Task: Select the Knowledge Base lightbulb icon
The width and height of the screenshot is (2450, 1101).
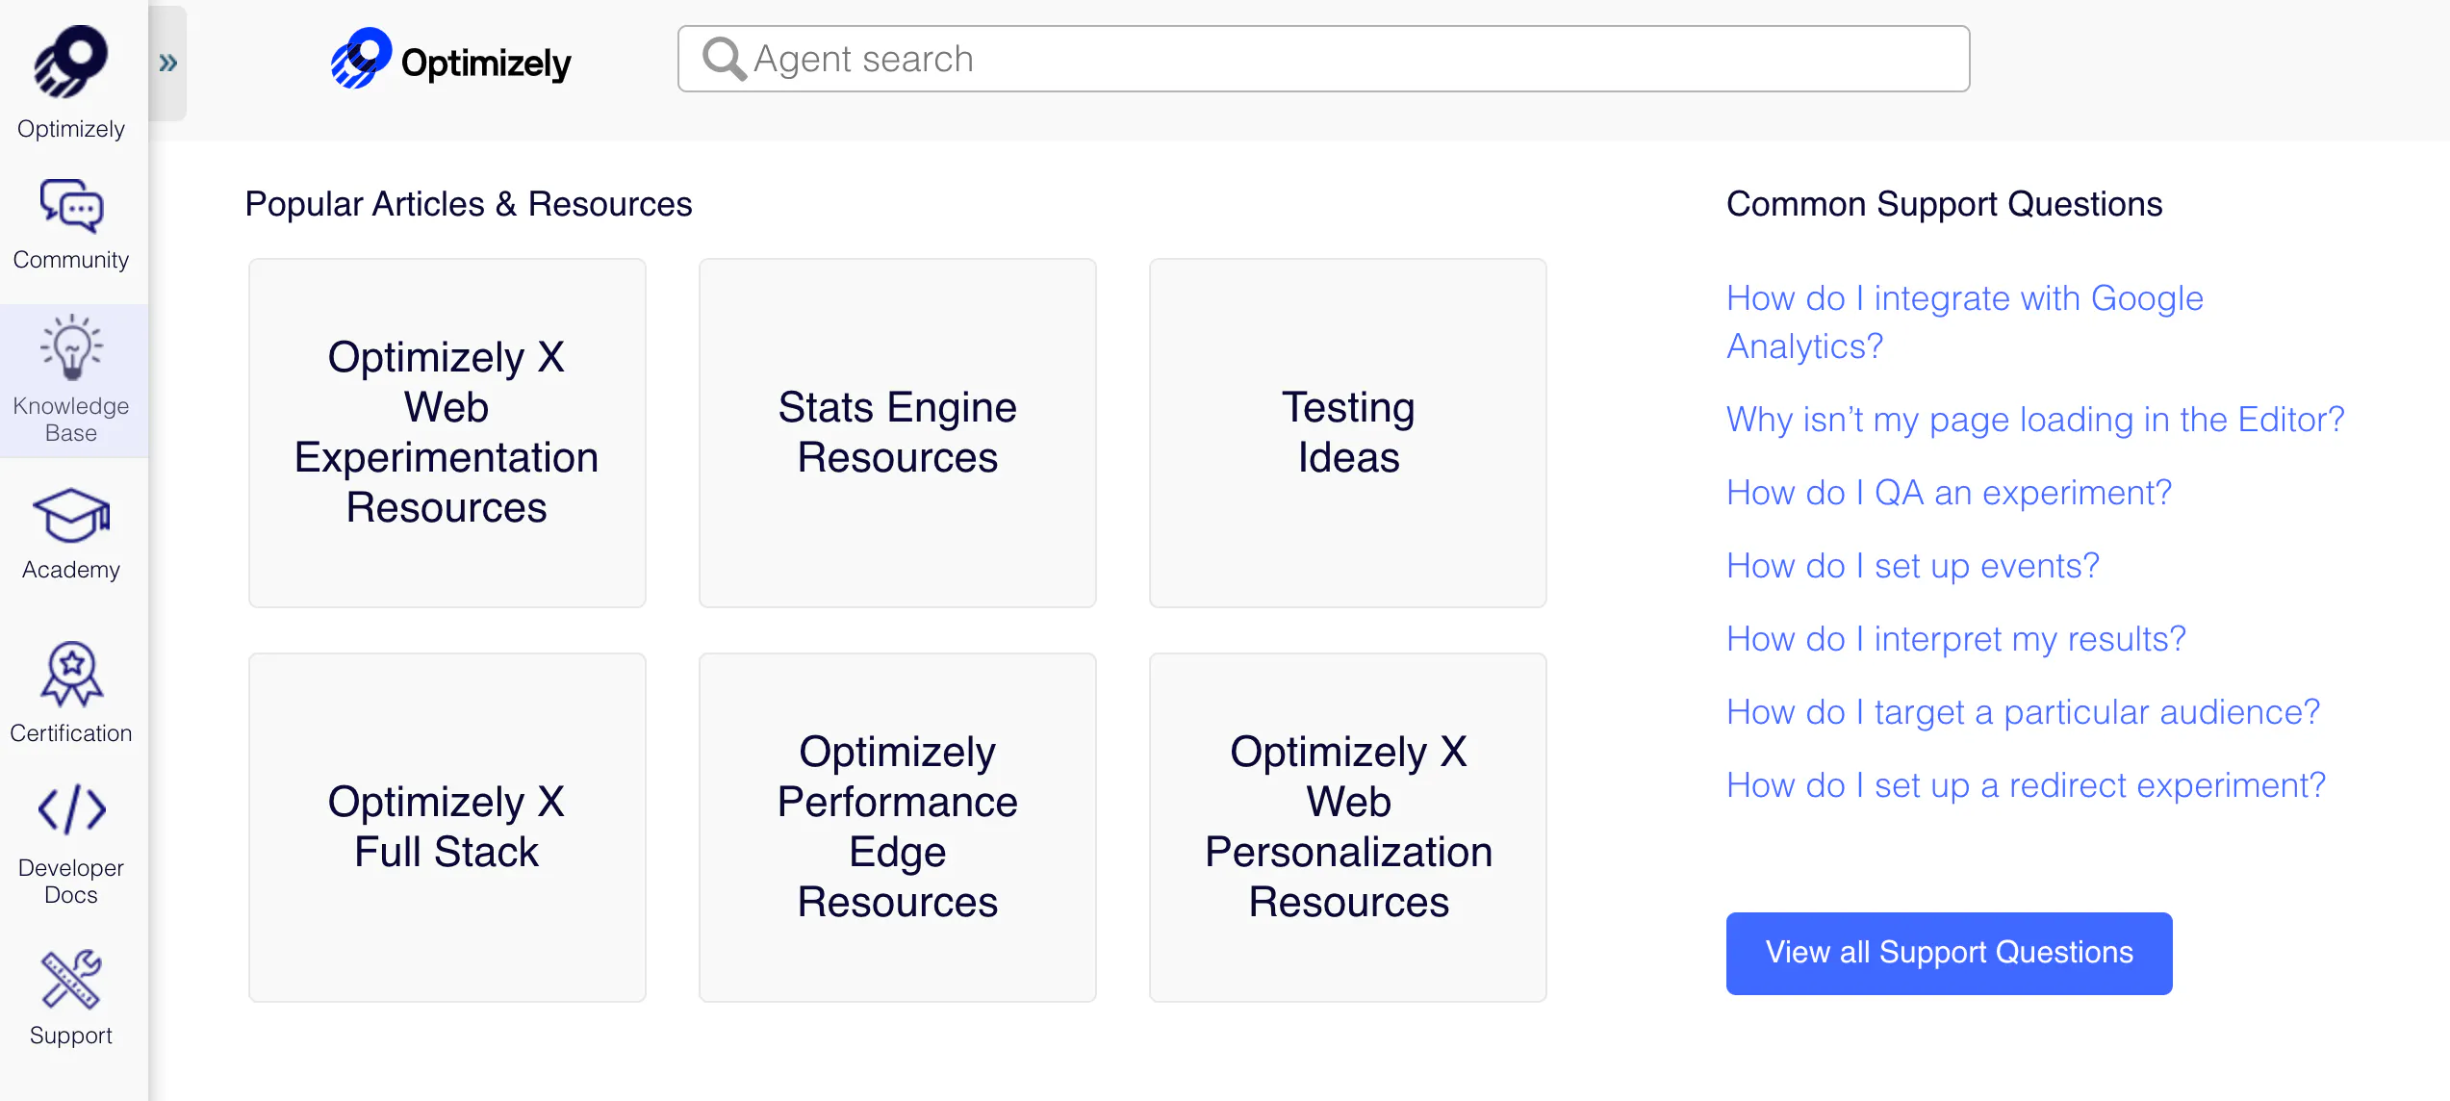Action: [x=71, y=346]
